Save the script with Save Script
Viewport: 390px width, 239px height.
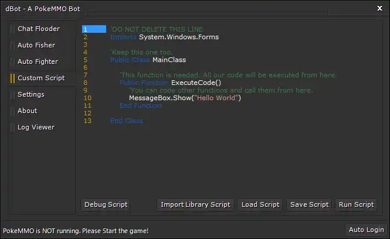tap(309, 204)
